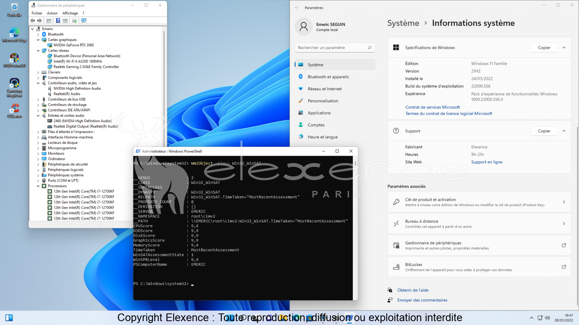Open RGBFusion 2.0 desktop shortcut
This screenshot has width=579, height=325.
point(14,60)
